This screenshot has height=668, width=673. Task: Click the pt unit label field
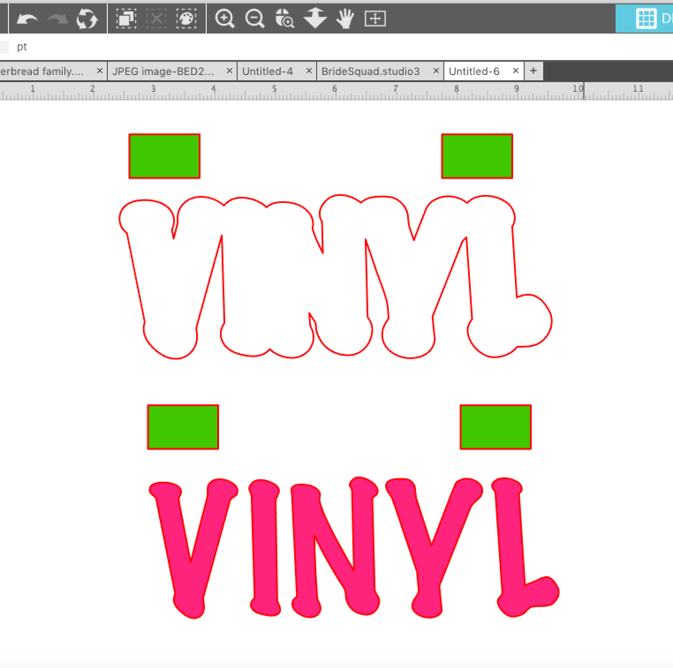23,46
